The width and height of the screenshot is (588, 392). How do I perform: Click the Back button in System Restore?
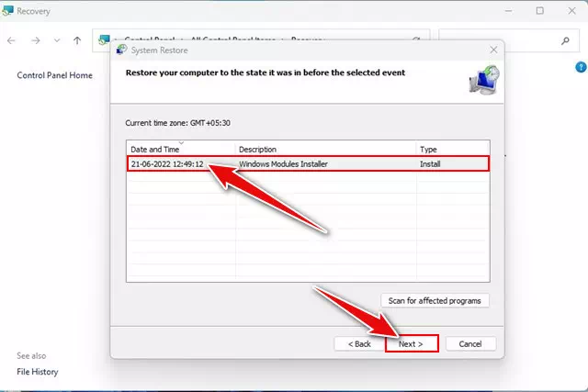(x=359, y=343)
